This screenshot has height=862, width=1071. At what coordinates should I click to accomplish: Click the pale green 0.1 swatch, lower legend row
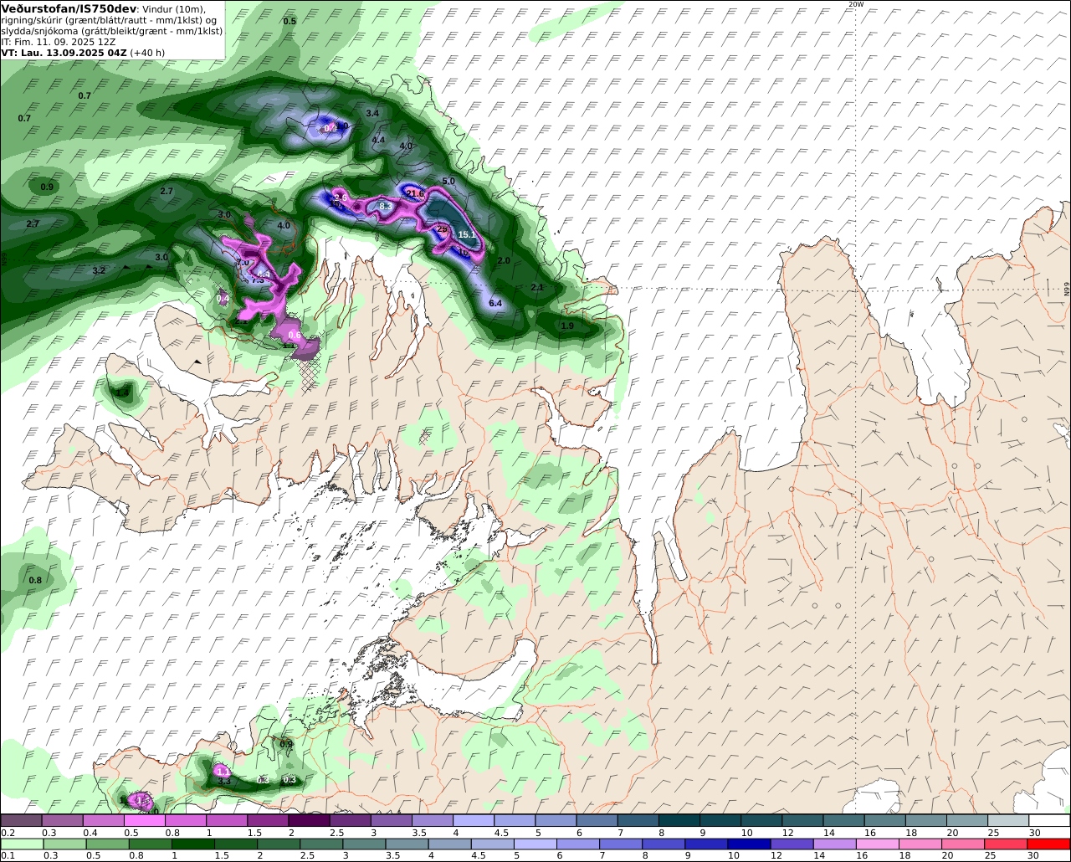coord(20,844)
